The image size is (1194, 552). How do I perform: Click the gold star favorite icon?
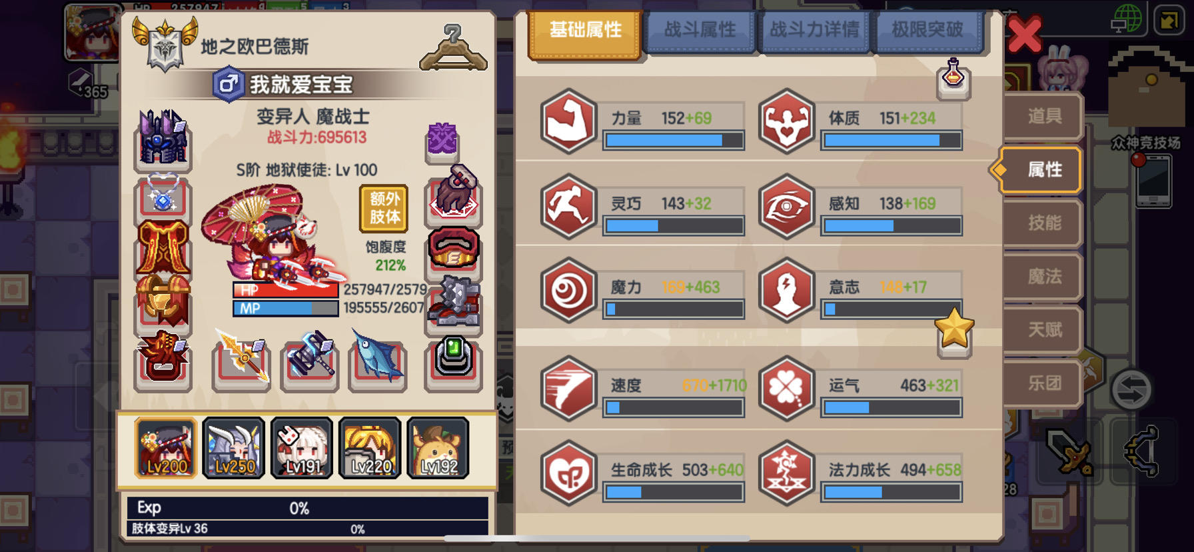pyautogui.click(x=954, y=331)
